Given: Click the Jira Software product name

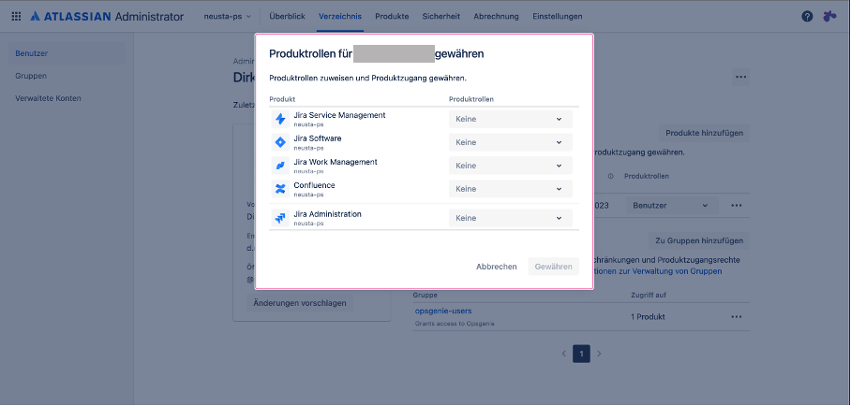Looking at the screenshot, I should click(x=318, y=138).
